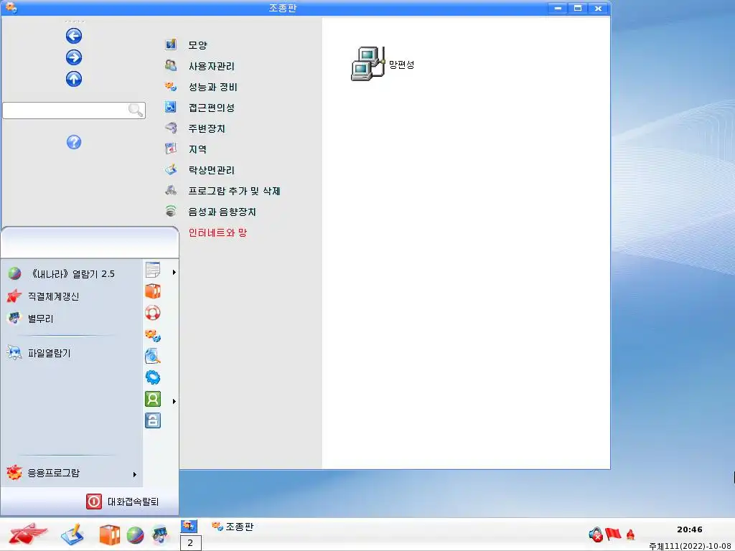Select 프로그람 추가 및 삭제 entry
The height and width of the screenshot is (551, 735).
click(234, 191)
